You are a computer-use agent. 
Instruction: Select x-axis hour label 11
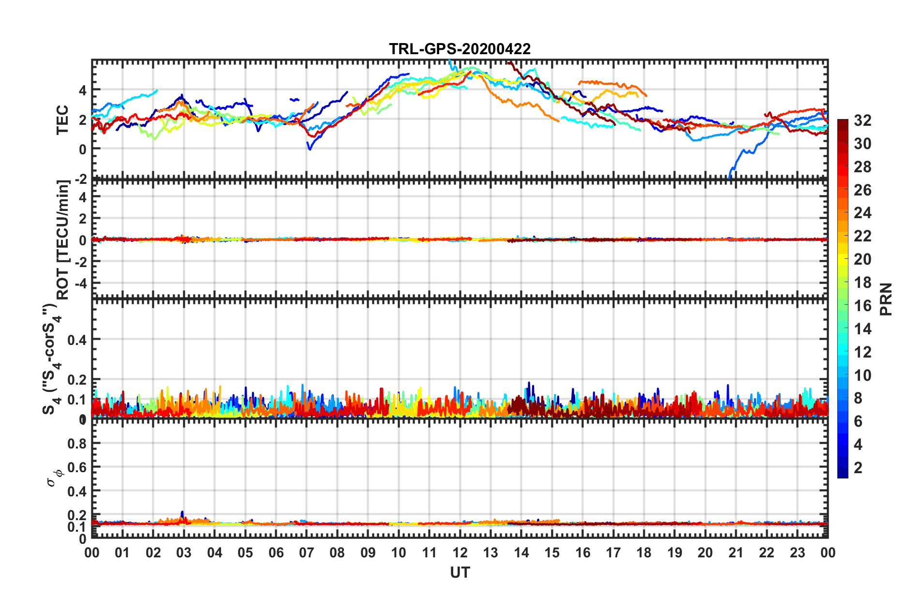tap(430, 553)
